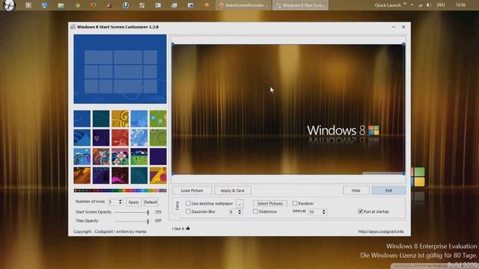Select the orange palm pattern thumbnail bottom-left
This screenshot has width=479, height=269.
(x=82, y=176)
